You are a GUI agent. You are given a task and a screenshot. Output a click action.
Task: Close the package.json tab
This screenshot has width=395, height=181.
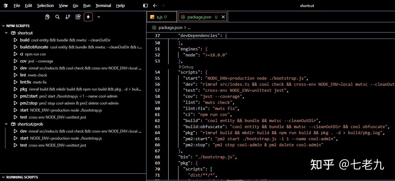pyautogui.click(x=223, y=17)
